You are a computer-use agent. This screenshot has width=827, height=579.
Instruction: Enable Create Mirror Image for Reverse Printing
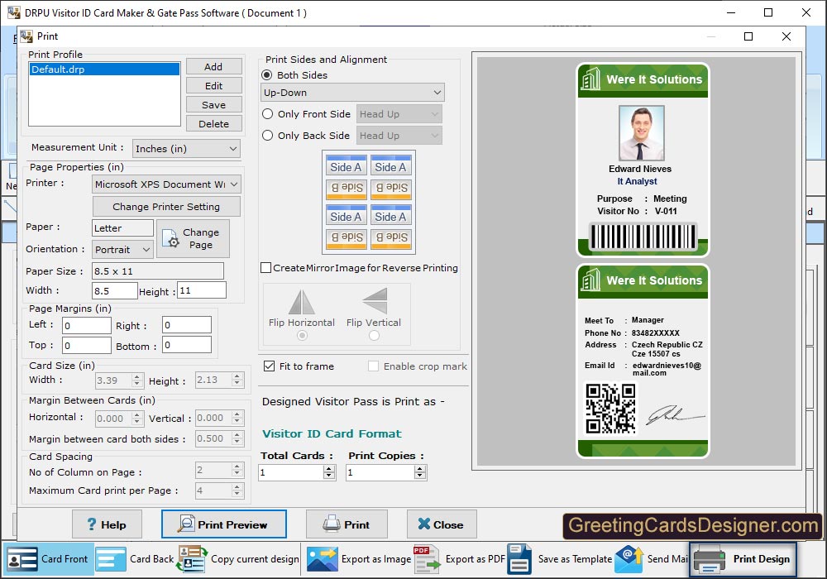266,268
